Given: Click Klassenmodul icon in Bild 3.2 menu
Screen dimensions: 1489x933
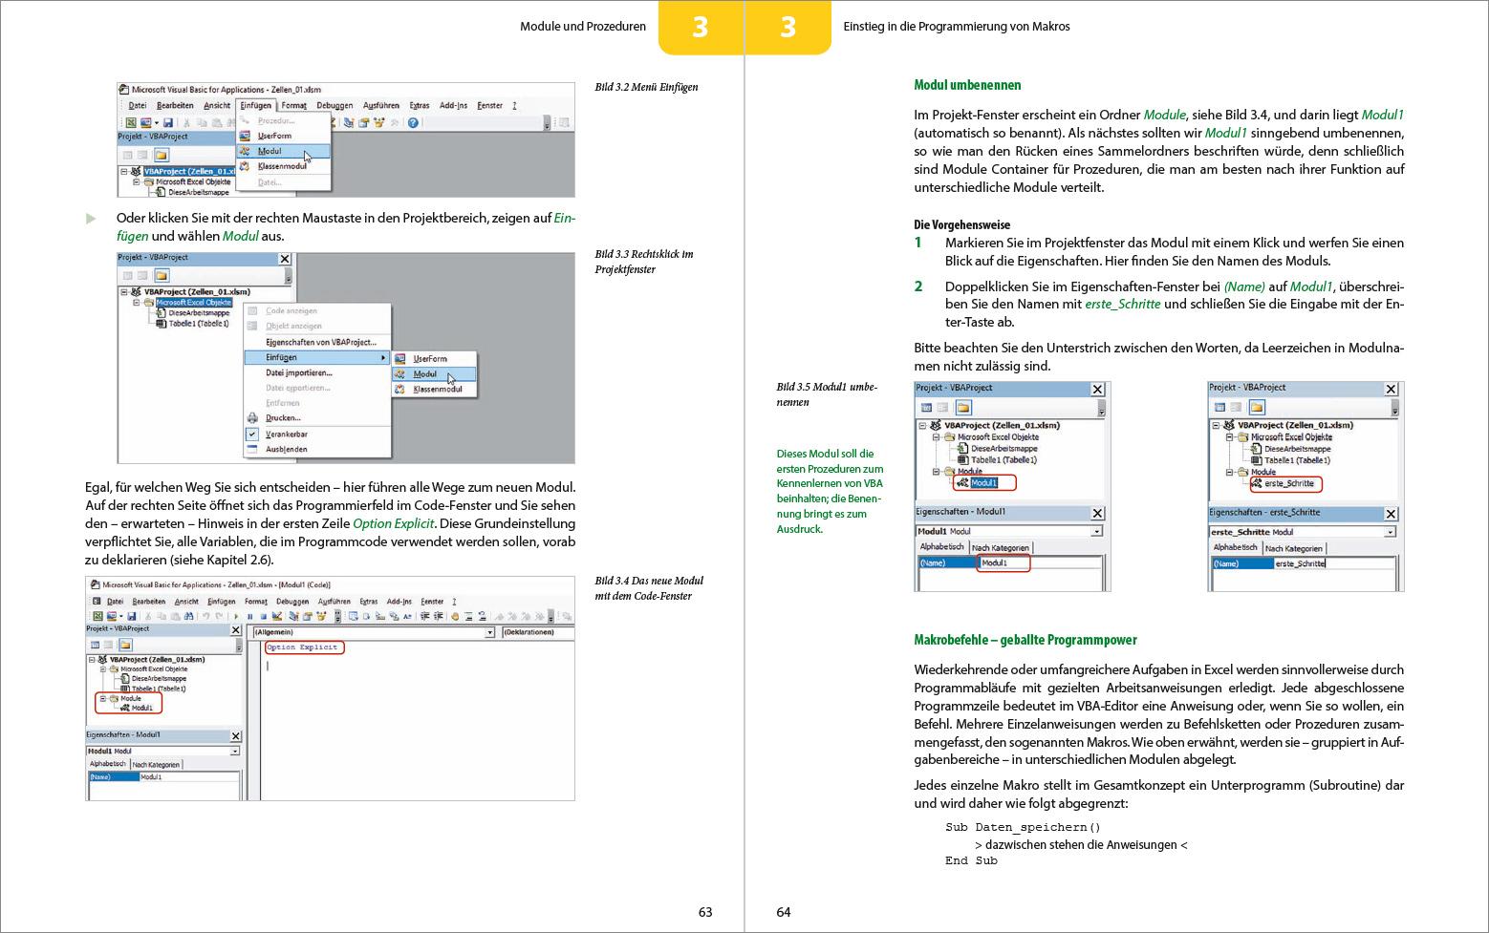Looking at the screenshot, I should (245, 166).
